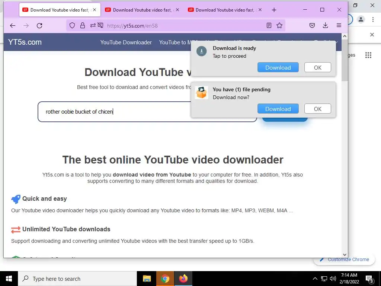Click 'The best online YouTube video downloader' heading
The height and width of the screenshot is (286, 381).
(173, 160)
